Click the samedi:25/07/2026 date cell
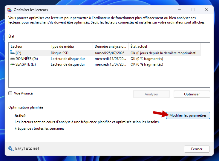 [x=111, y=53]
